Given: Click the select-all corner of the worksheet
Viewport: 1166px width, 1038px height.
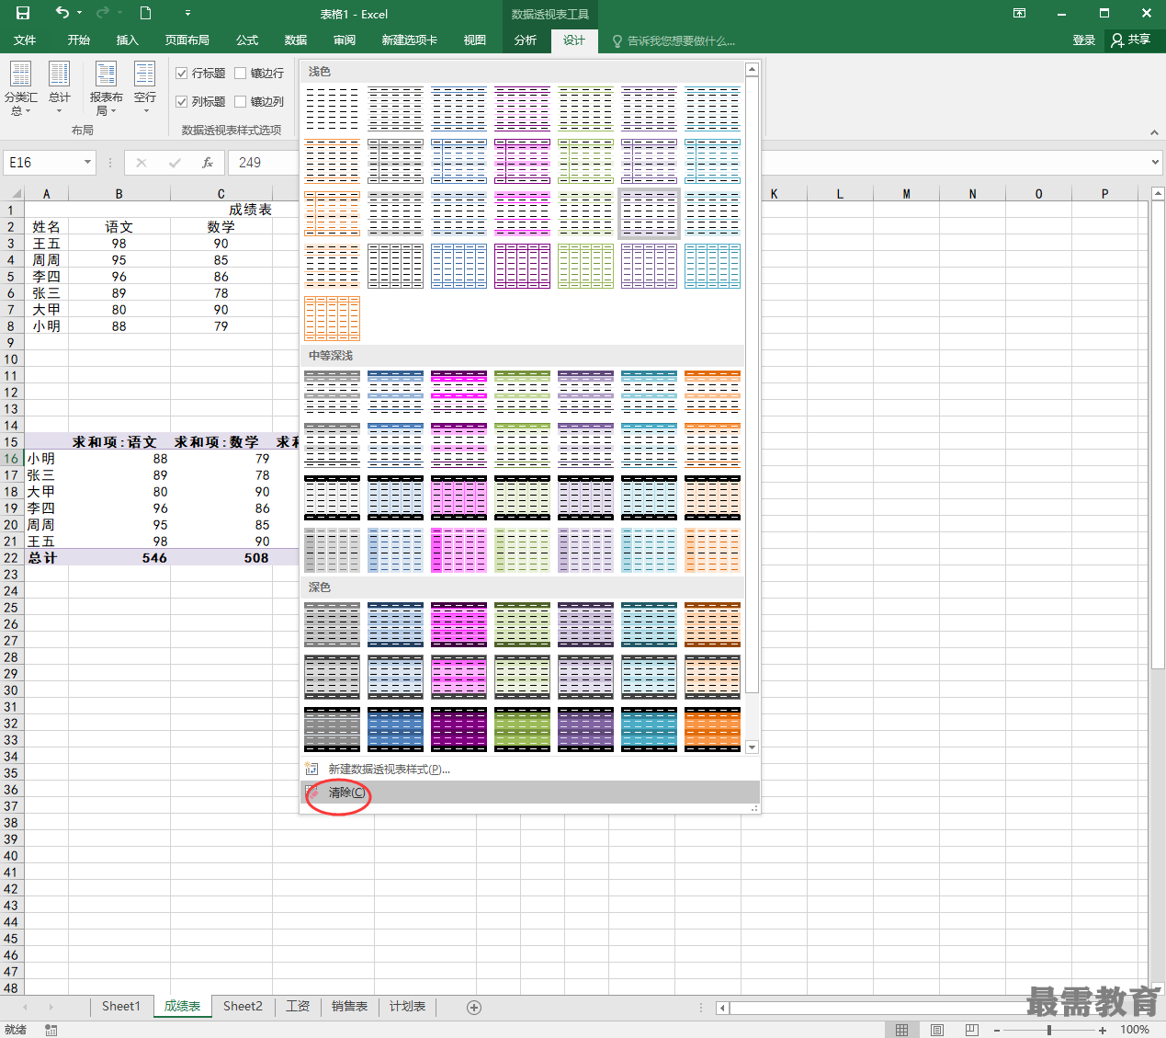Looking at the screenshot, I should [12, 193].
